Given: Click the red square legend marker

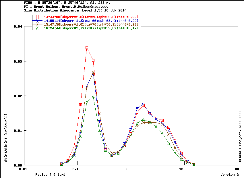Looking at the screenshot, I should pyautogui.click(x=37, y=17).
